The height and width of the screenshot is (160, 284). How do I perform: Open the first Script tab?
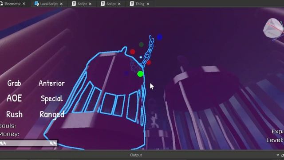click(x=82, y=4)
